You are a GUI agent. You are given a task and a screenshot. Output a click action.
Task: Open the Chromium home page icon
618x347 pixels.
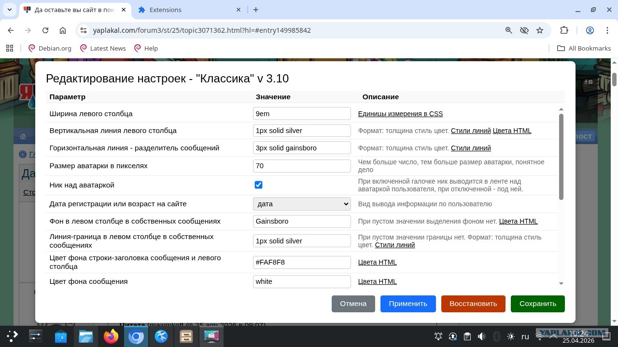[x=63, y=30]
